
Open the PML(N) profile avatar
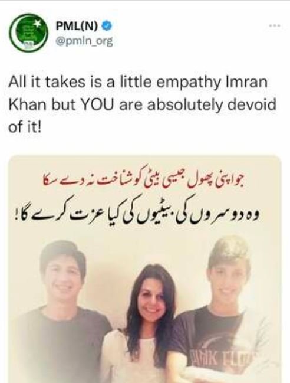tap(28, 32)
